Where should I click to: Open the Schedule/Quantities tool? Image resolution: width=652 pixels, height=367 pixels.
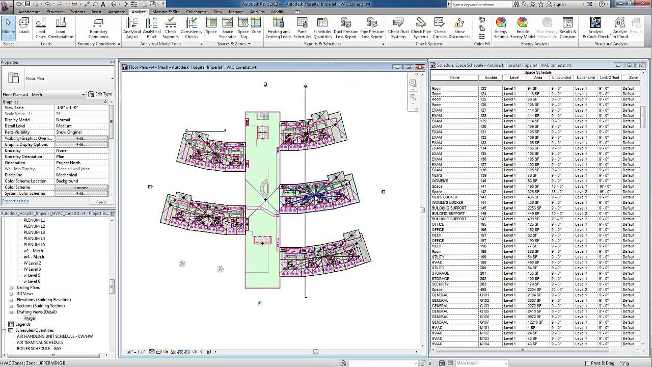[x=322, y=28]
